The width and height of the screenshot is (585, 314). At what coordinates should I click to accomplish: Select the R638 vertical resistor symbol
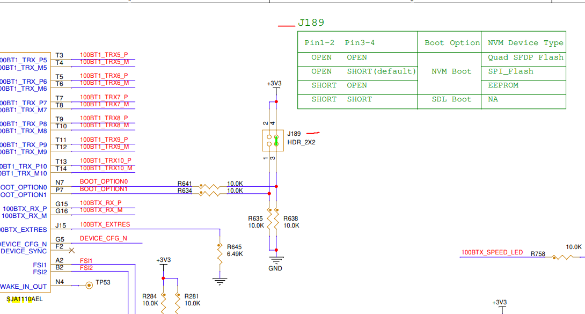(276, 220)
